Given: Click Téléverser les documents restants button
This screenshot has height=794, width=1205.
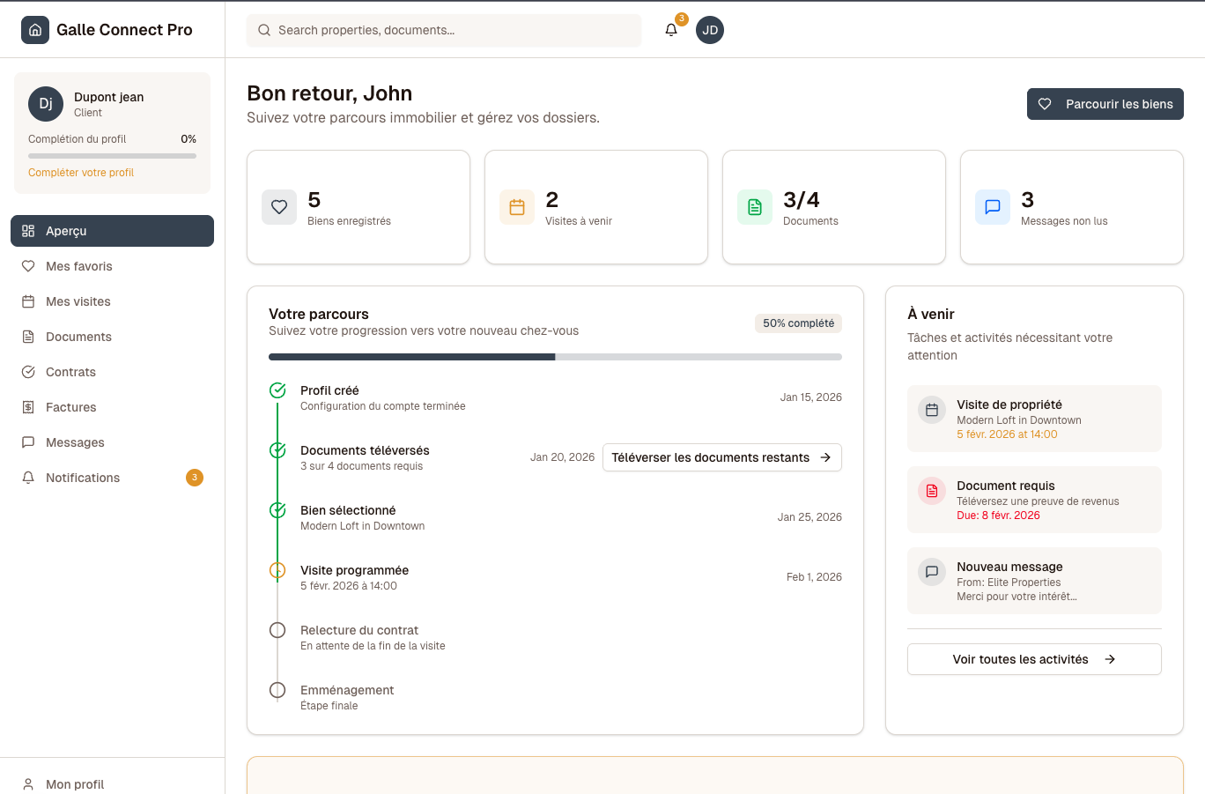Looking at the screenshot, I should (721, 457).
